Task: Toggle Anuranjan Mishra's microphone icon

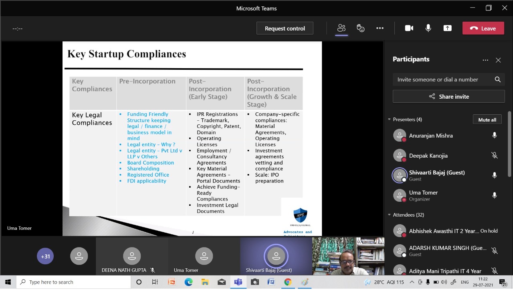Action: coord(494,136)
